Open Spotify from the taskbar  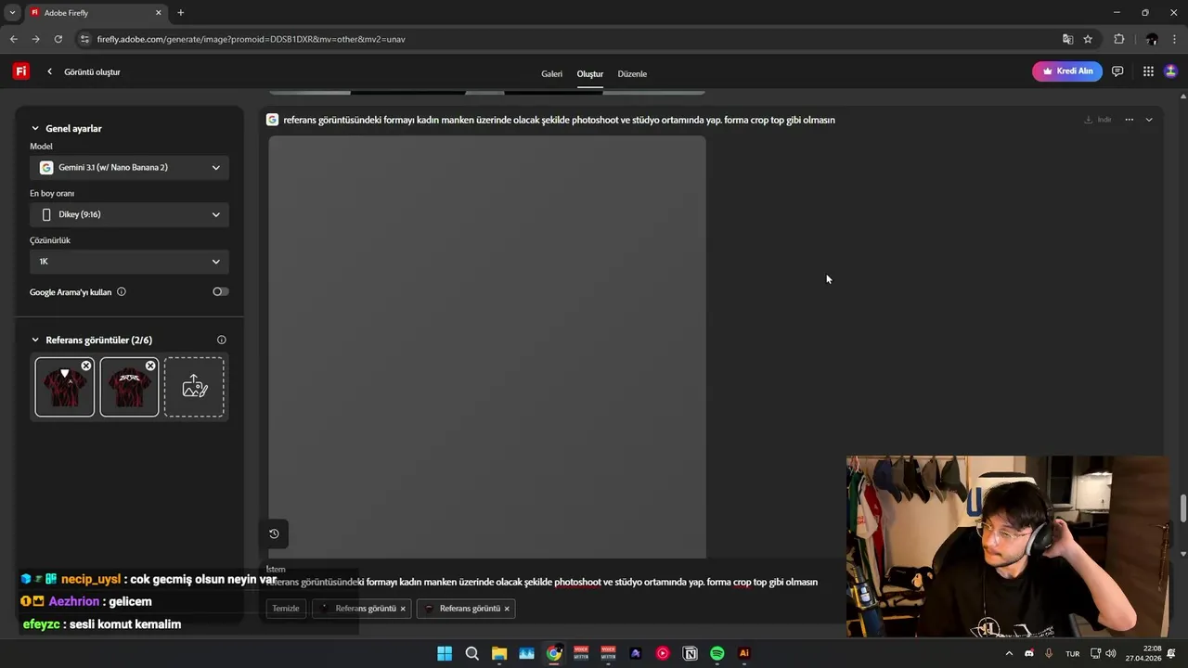(x=717, y=653)
